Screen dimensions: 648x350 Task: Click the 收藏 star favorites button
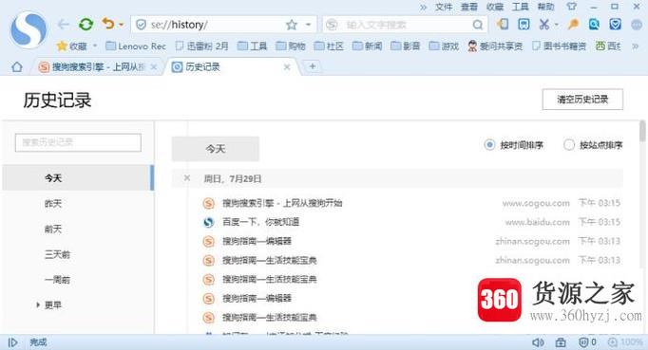[x=72, y=46]
